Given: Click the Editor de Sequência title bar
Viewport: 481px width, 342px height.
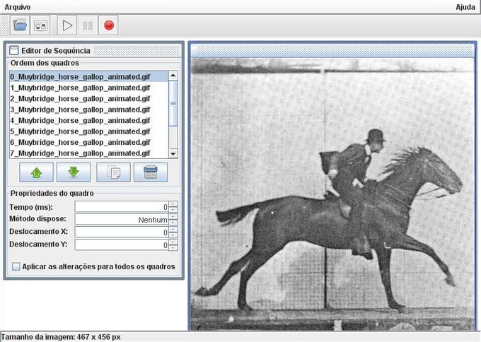Looking at the screenshot, I should point(94,50).
